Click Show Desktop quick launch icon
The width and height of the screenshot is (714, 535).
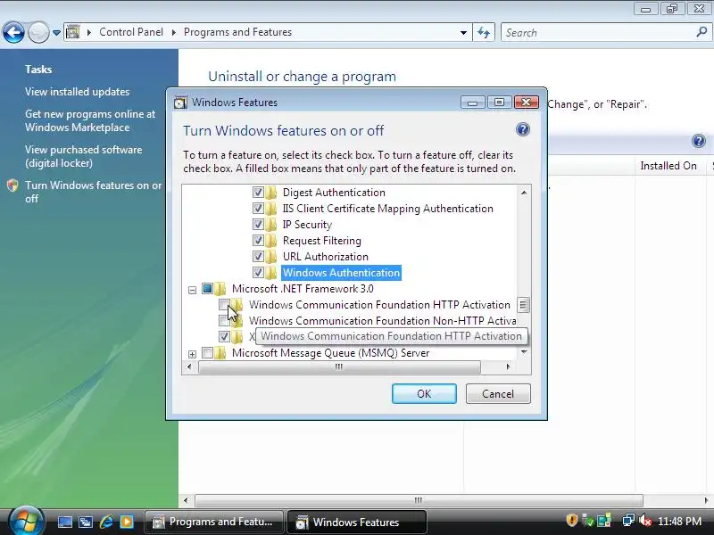[x=64, y=522]
